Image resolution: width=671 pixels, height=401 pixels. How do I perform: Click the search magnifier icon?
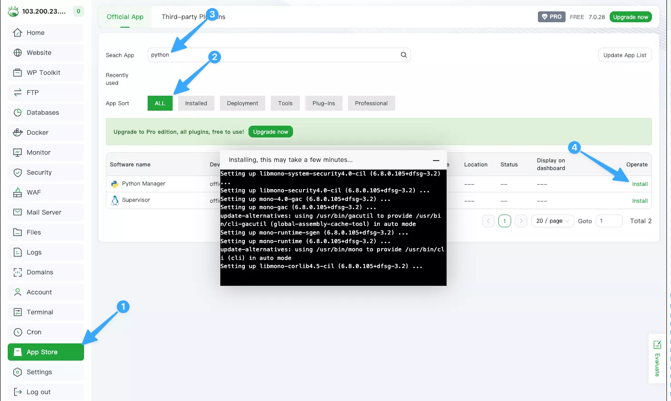click(403, 54)
